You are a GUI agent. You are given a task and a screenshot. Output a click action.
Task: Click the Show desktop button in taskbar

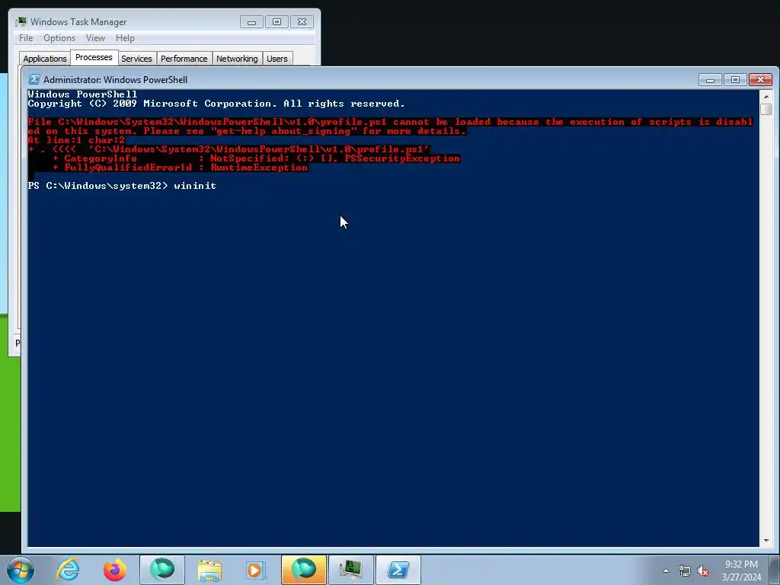click(x=775, y=570)
